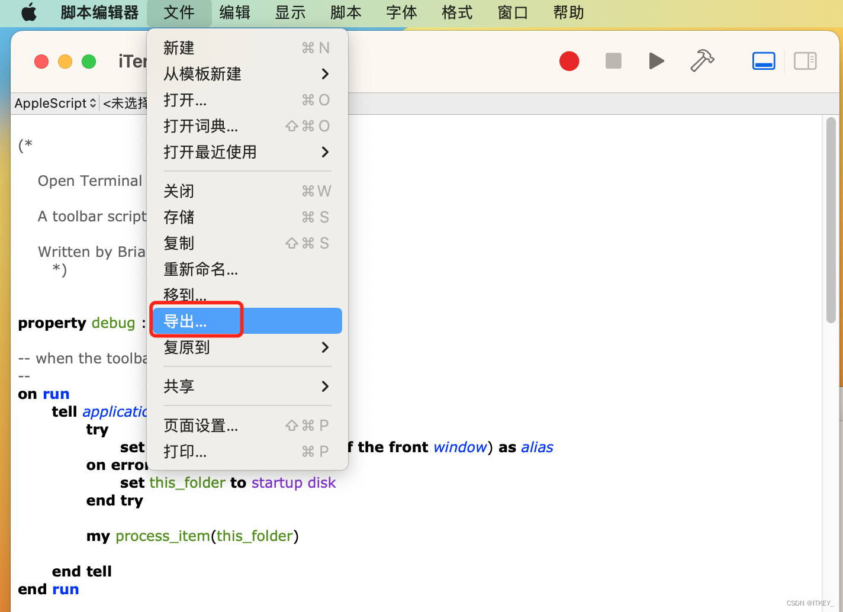The height and width of the screenshot is (612, 843).
Task: Open the 格式 menu in the menu bar
Action: 458,12
